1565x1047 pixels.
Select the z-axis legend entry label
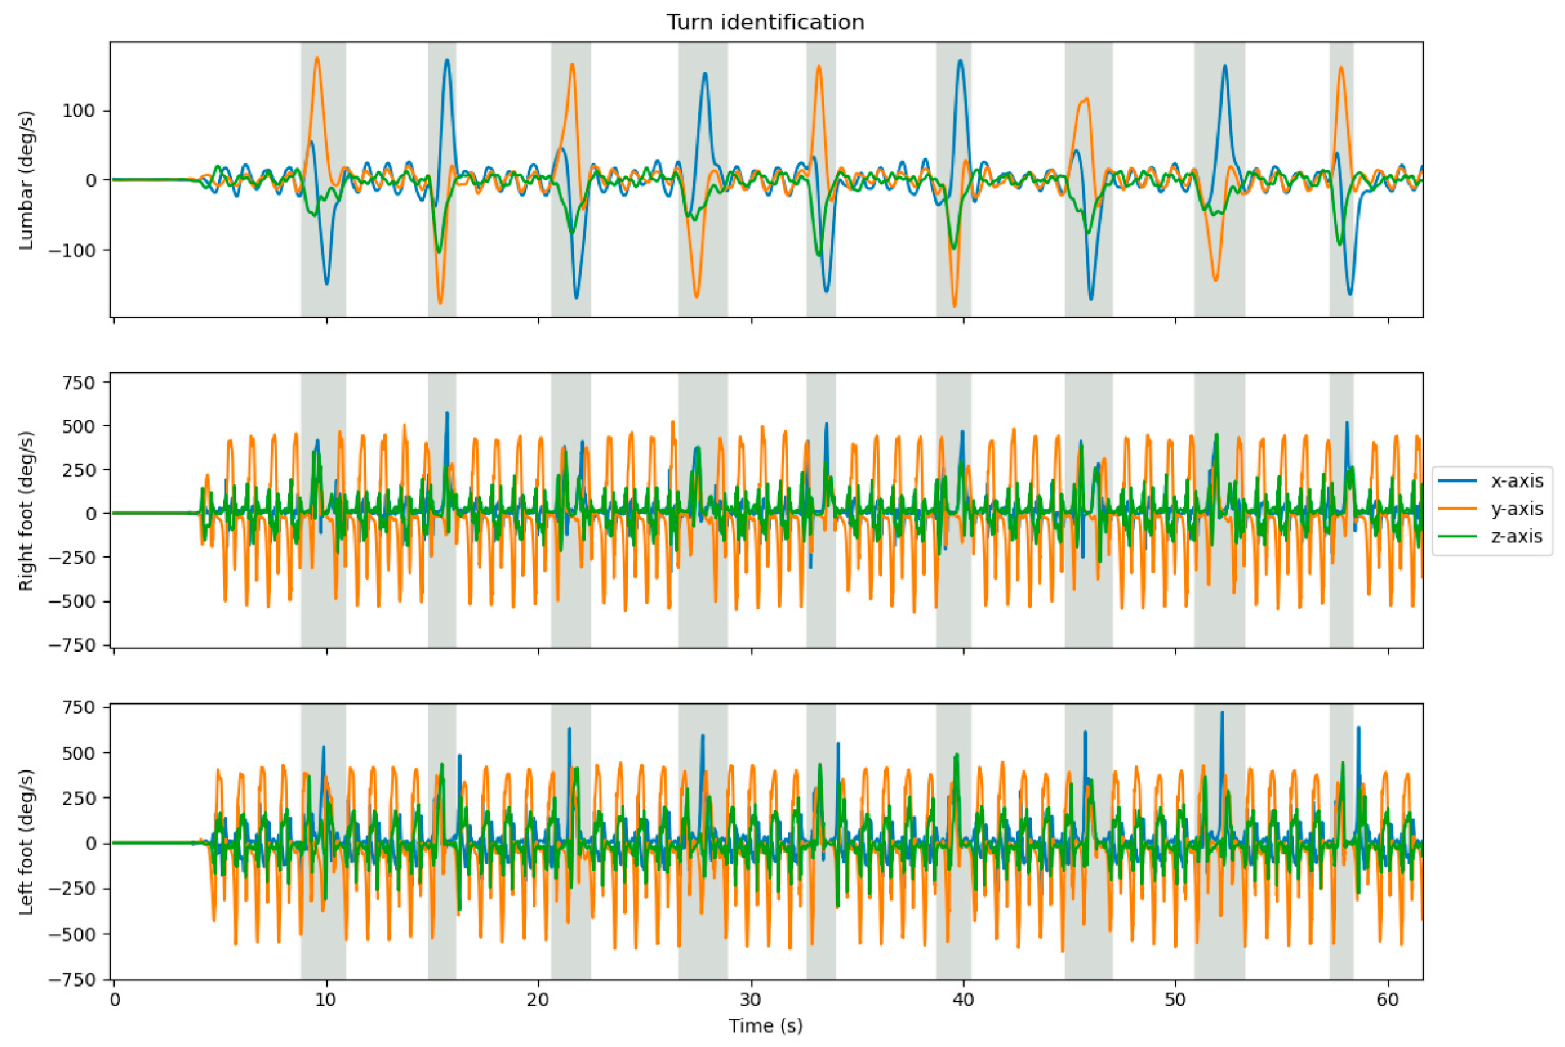[x=1517, y=537]
